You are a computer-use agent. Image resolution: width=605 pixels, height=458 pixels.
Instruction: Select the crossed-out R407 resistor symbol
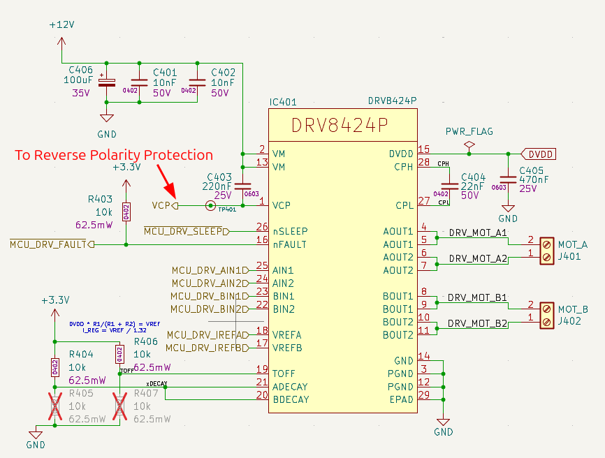pos(119,406)
